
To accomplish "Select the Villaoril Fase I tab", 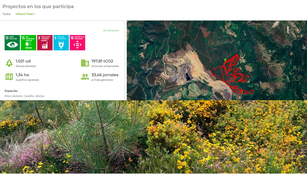I will (25, 14).
